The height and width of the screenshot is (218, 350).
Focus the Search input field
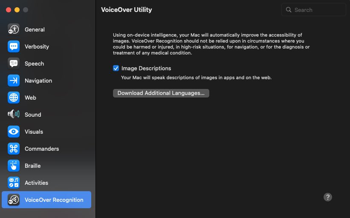tap(314, 10)
